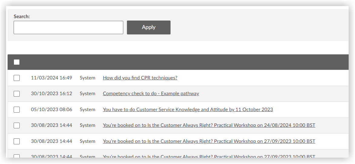This screenshot has height=164, width=355.
Task: Open 'How did you find CPR techniques?'
Action: (x=140, y=78)
